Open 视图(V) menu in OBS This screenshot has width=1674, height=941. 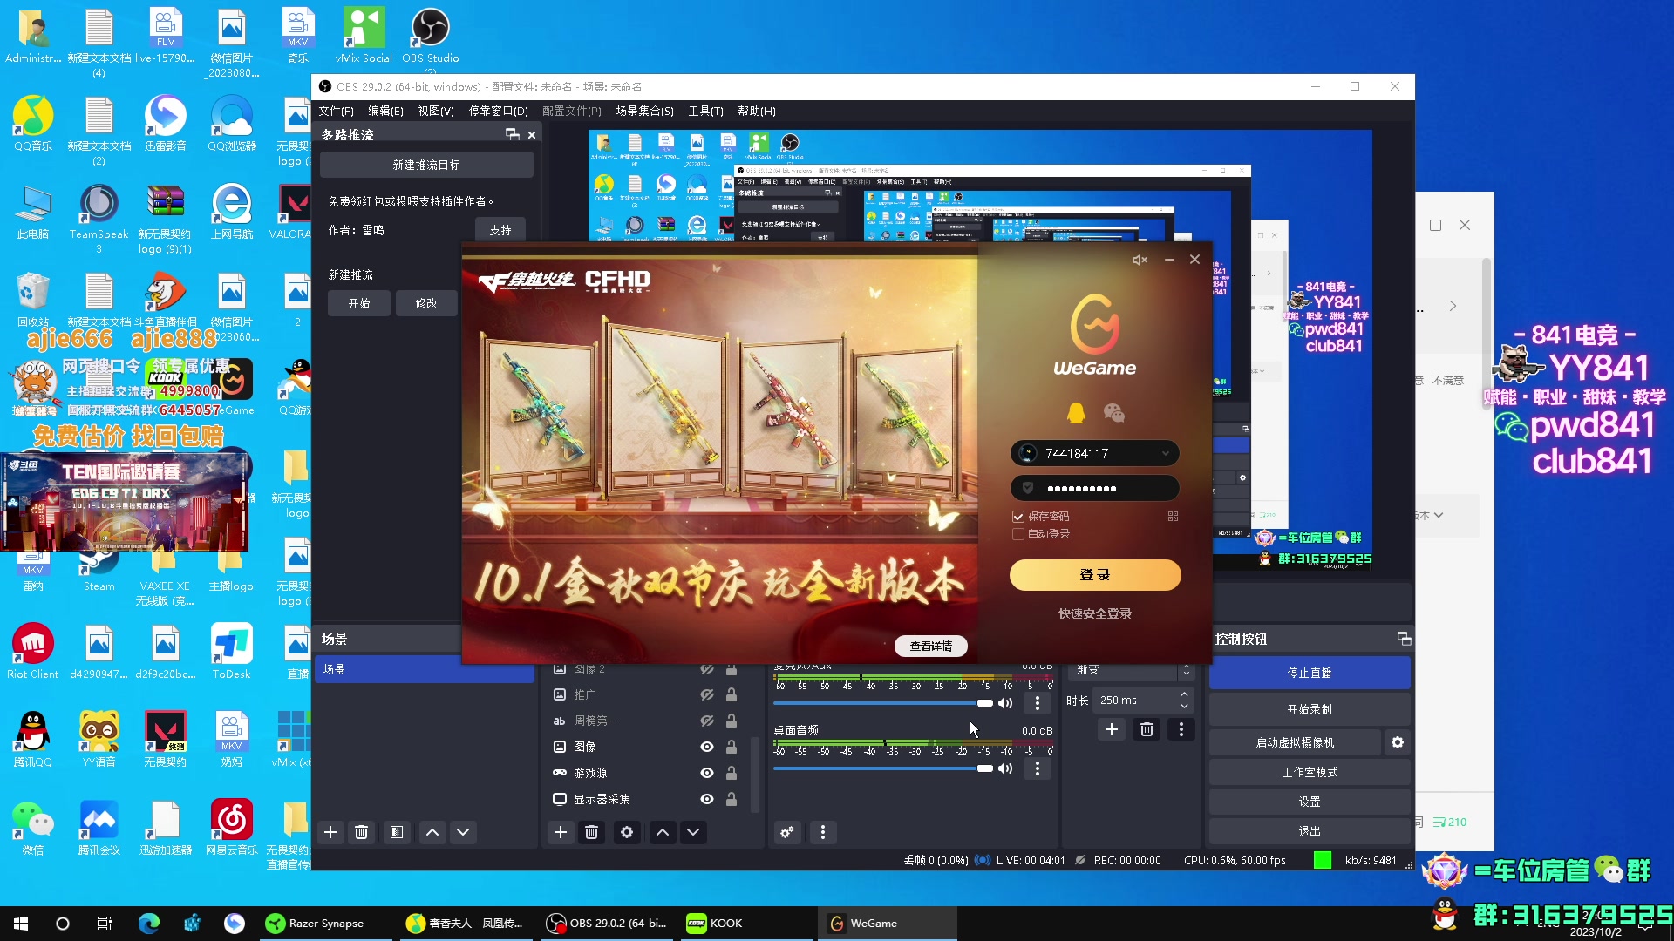coord(436,111)
